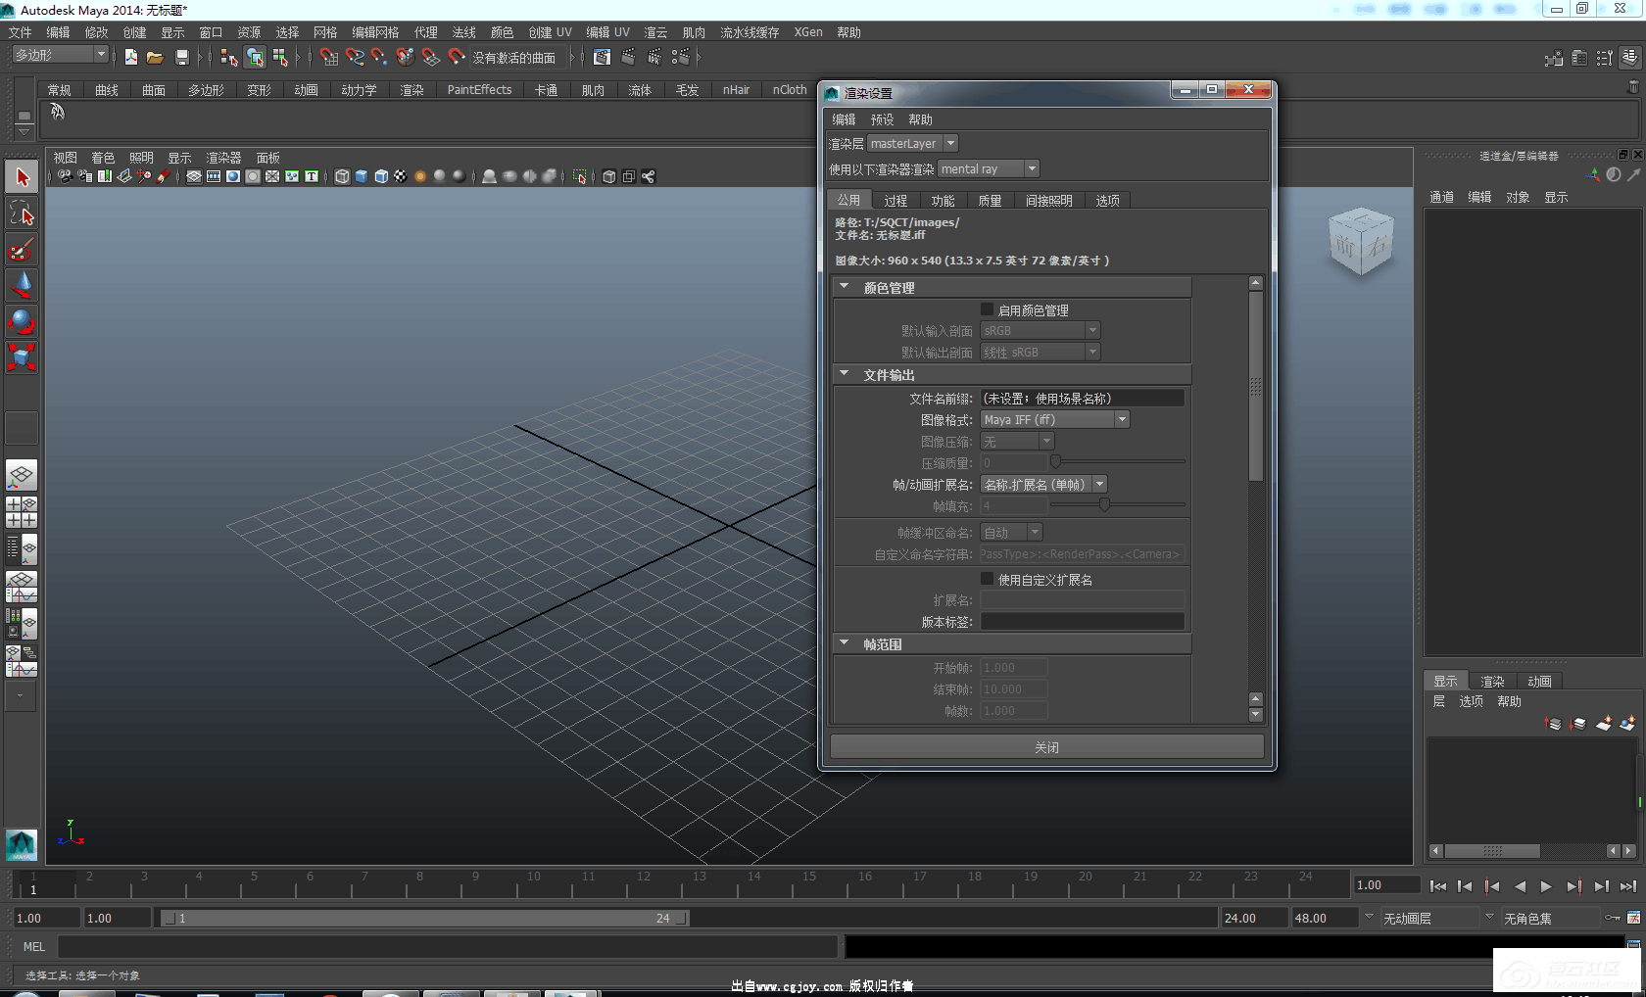Enable color management checkbox

987,309
